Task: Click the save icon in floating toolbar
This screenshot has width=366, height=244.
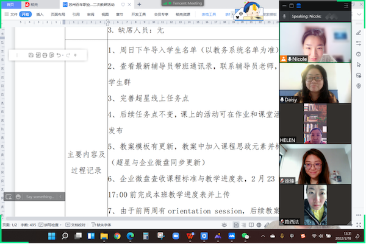Action: click(x=31, y=55)
